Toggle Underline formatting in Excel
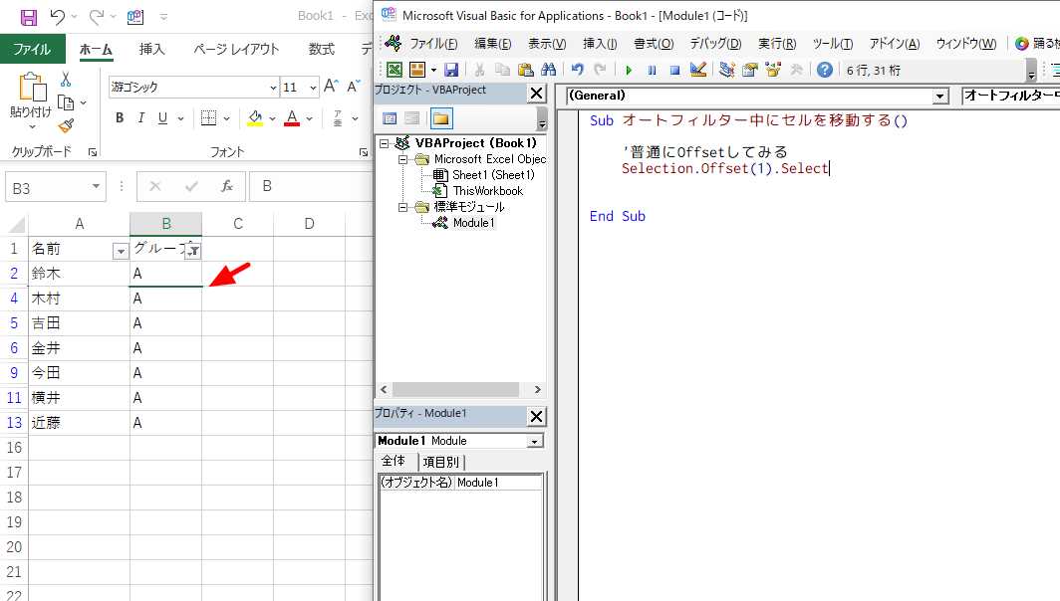The width and height of the screenshot is (1060, 601). (x=163, y=118)
